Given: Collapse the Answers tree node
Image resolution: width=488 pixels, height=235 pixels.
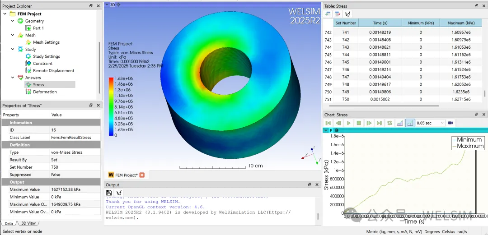Looking at the screenshot, I should (13, 78).
